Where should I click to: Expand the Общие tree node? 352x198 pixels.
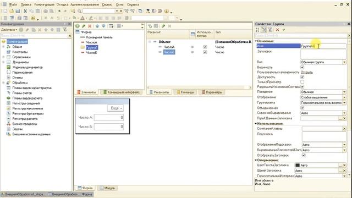point(3,47)
